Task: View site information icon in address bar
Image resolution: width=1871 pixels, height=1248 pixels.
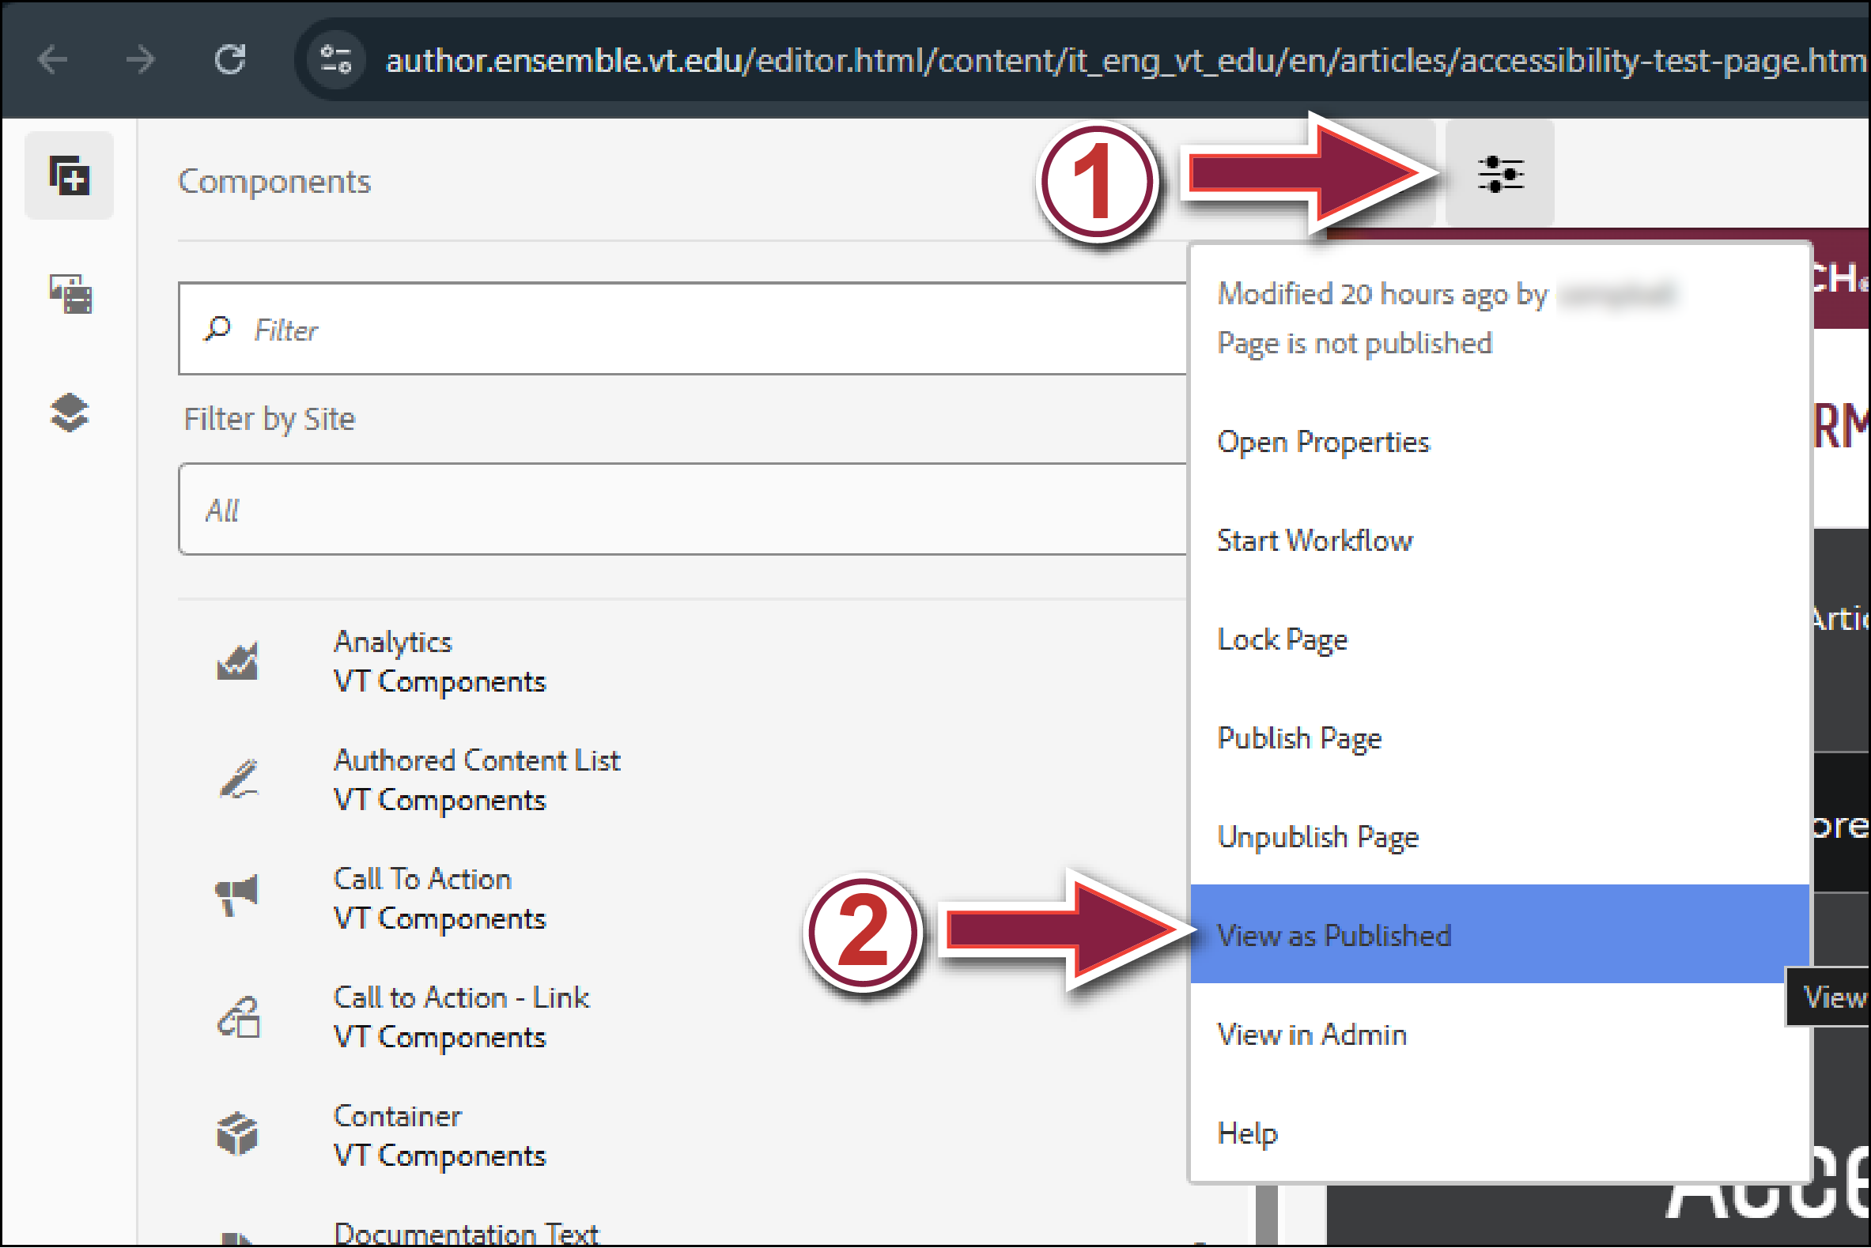Action: (x=336, y=61)
